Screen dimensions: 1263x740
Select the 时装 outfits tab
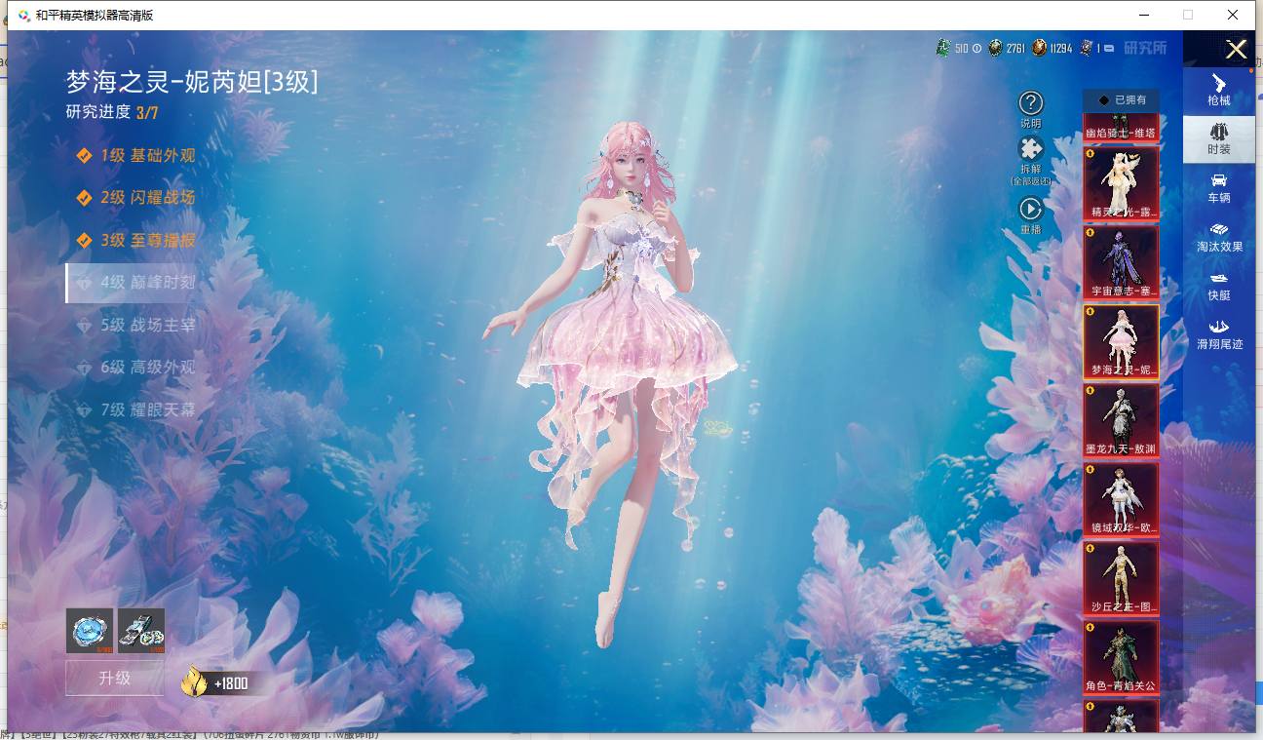pyautogui.click(x=1219, y=138)
